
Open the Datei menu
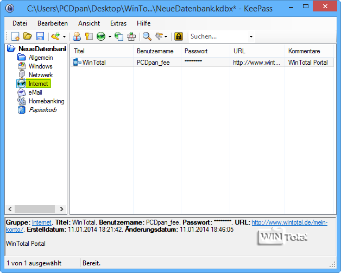pos(20,23)
